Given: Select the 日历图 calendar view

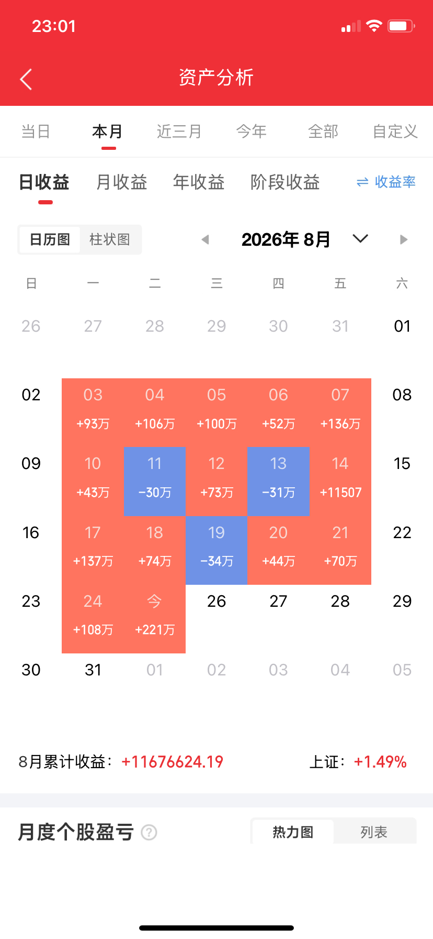Looking at the screenshot, I should [x=50, y=239].
